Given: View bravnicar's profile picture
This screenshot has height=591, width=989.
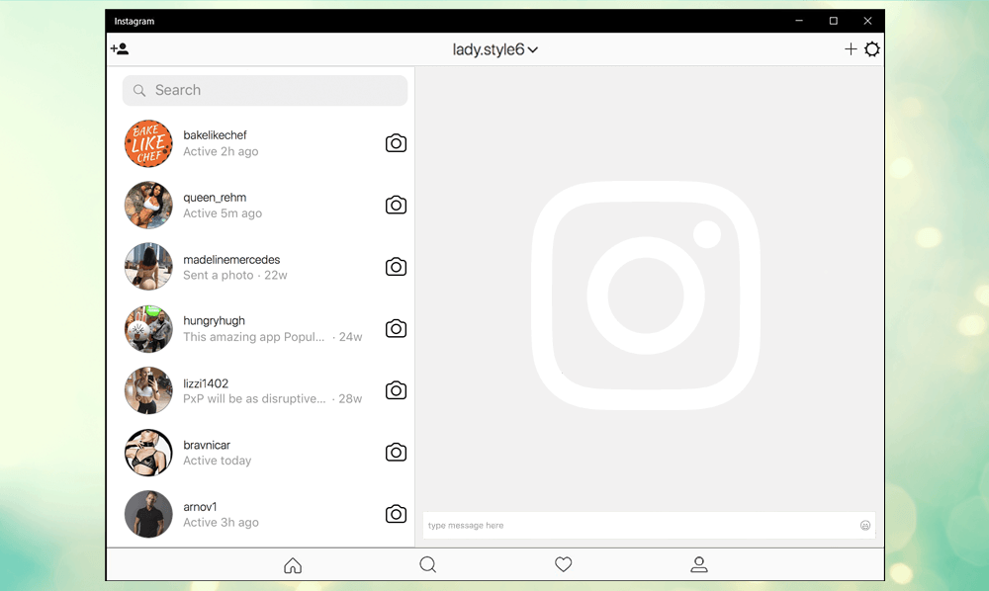Looking at the screenshot, I should [147, 452].
